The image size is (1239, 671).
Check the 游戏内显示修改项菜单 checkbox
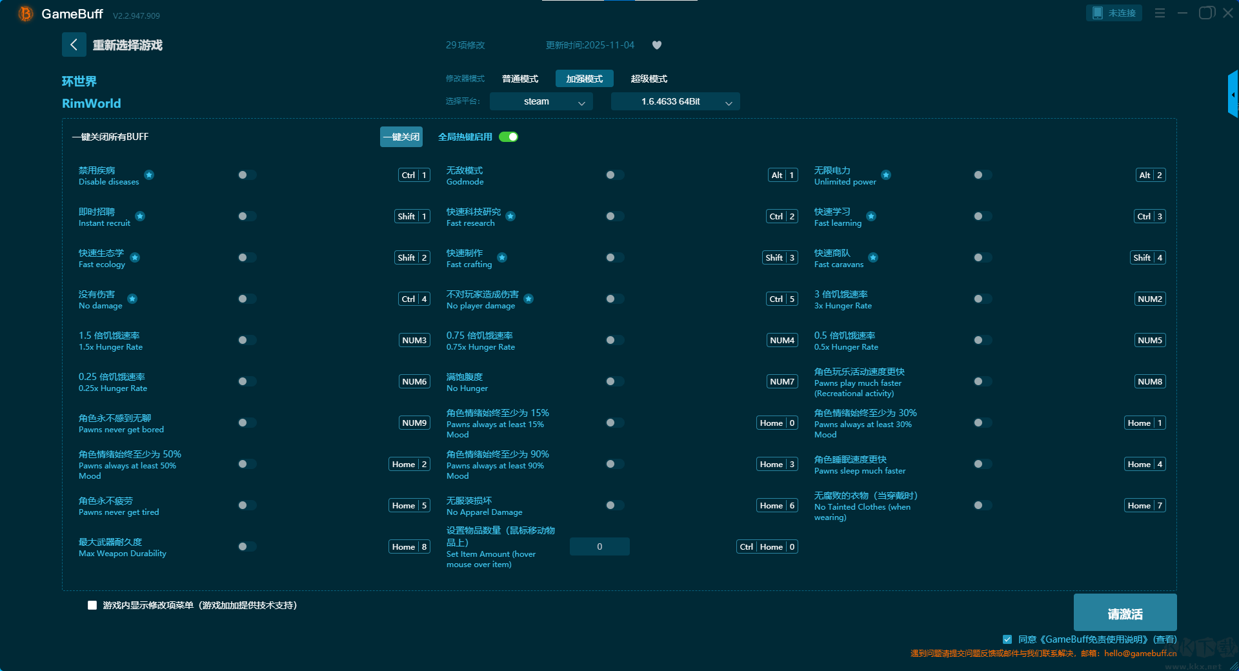click(92, 605)
